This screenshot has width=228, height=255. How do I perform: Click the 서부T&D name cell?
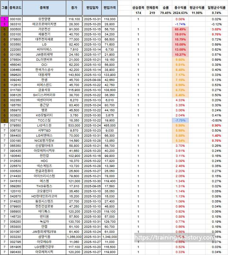click(x=44, y=130)
